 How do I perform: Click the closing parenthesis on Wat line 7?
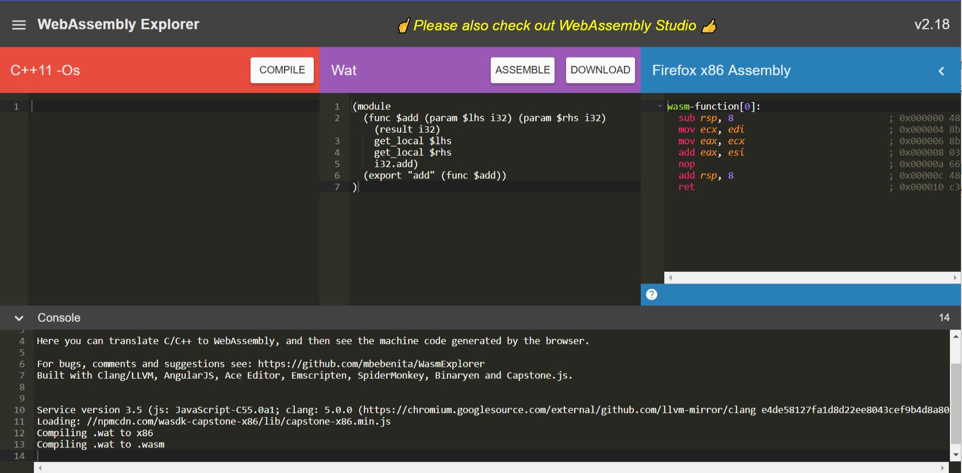pos(355,187)
